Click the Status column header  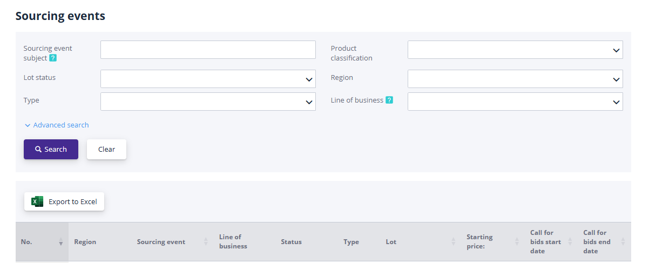coord(291,242)
